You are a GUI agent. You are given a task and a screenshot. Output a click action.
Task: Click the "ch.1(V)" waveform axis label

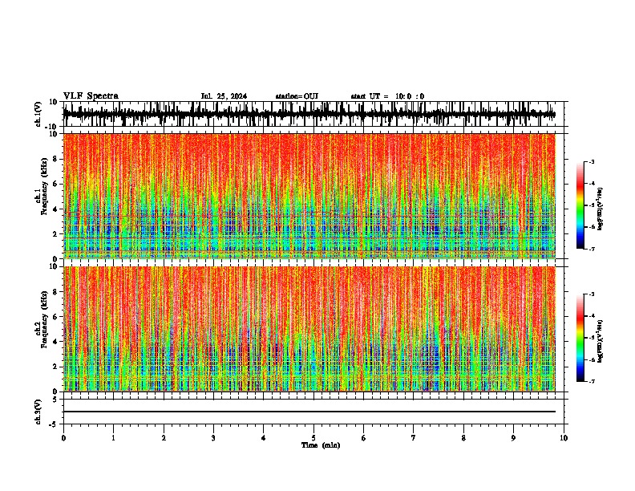click(38, 114)
